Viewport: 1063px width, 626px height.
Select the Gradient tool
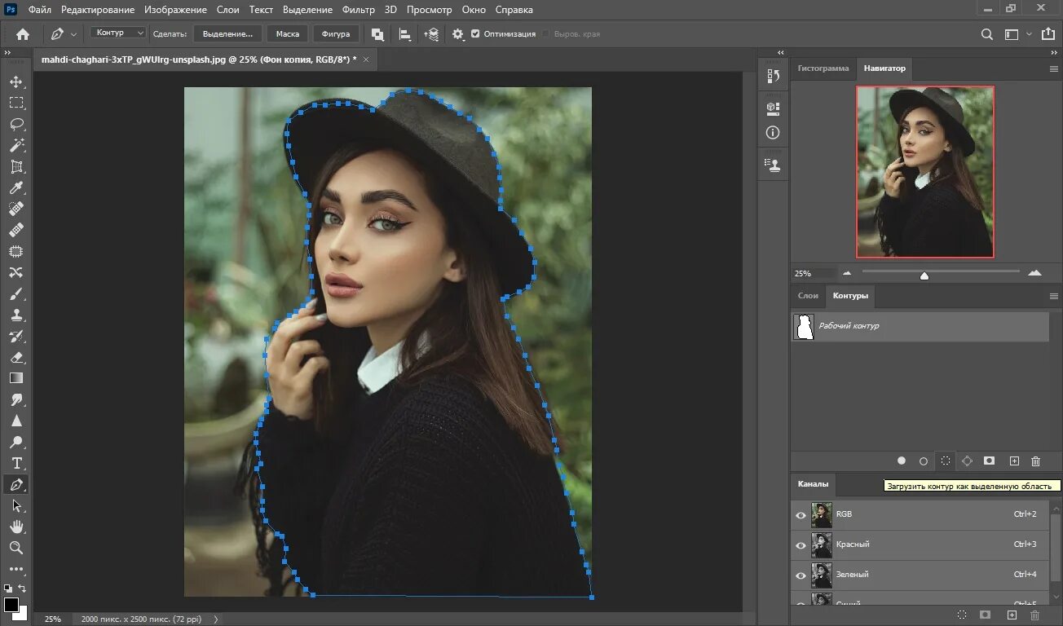pos(16,379)
